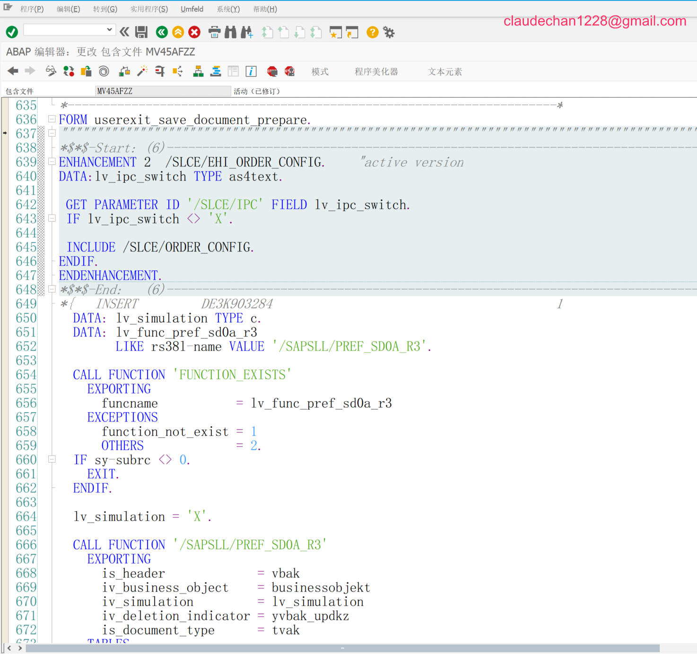Open the Customize Local Layout gear icon

pos(389,32)
